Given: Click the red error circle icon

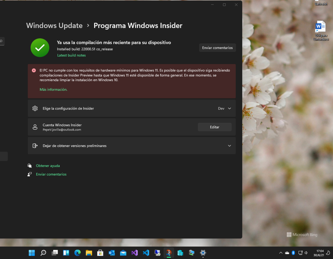Looking at the screenshot, I should tap(34, 70).
